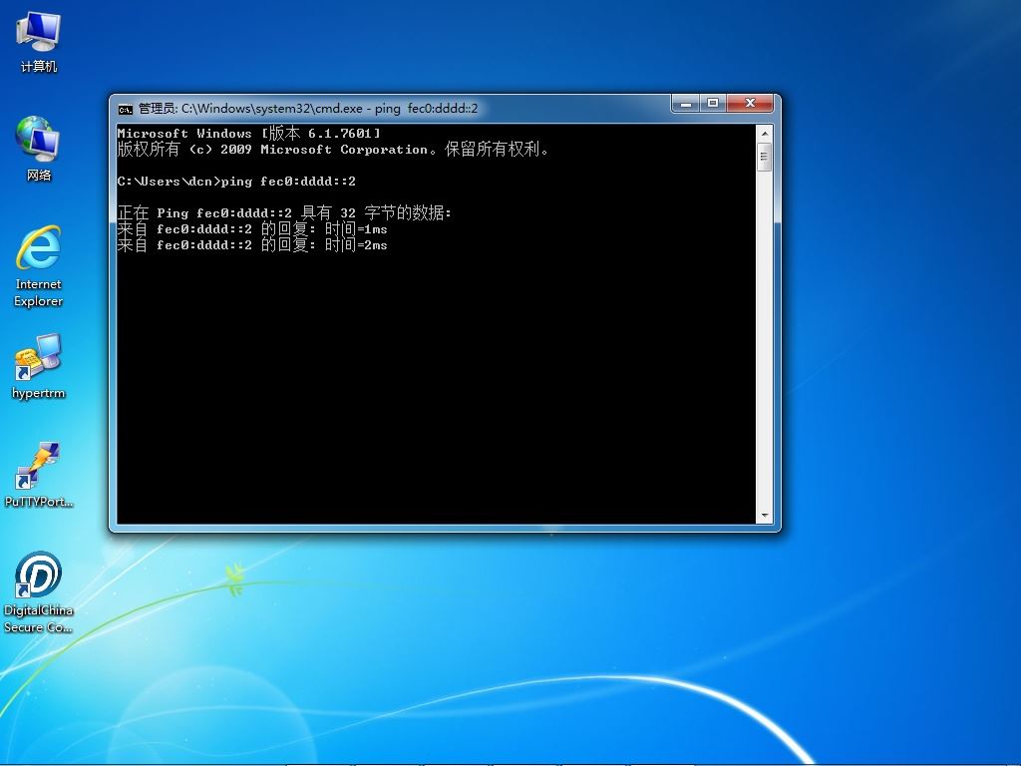Click the console scrollbar down arrow
The width and height of the screenshot is (1021, 766).
[765, 516]
